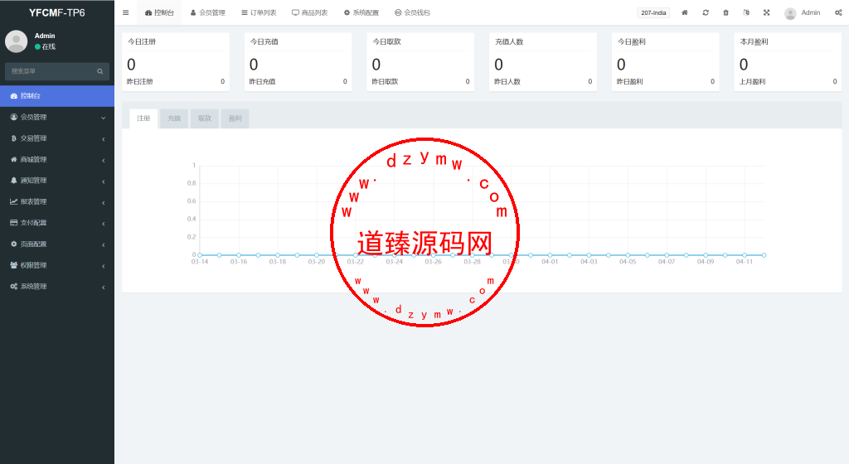
Task: Open 会员钱包 in the top navigation
Action: coord(413,12)
